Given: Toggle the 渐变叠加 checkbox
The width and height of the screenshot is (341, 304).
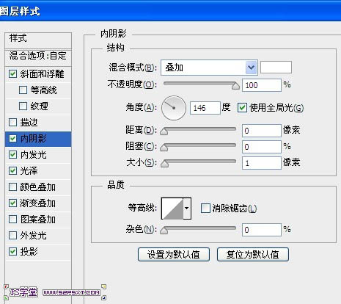Looking at the screenshot, I should (12, 203).
